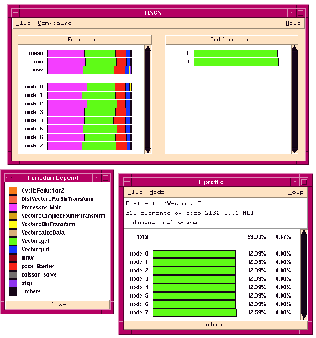The height and width of the screenshot is (338, 316).
Task: Click the close button in the Function Legend window
Action: (57, 304)
